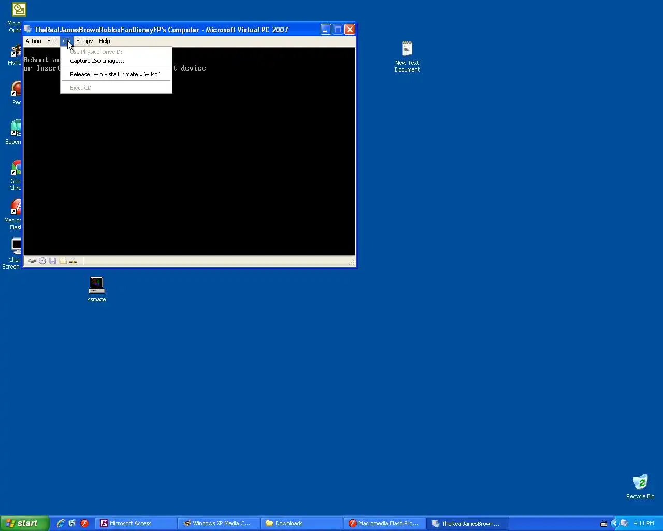Open the Help menu
The image size is (663, 531).
point(104,41)
